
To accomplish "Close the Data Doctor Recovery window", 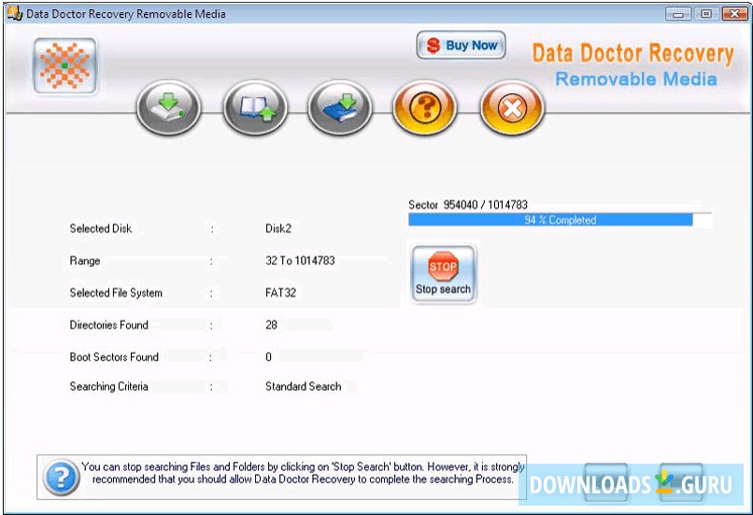I will tap(734, 13).
